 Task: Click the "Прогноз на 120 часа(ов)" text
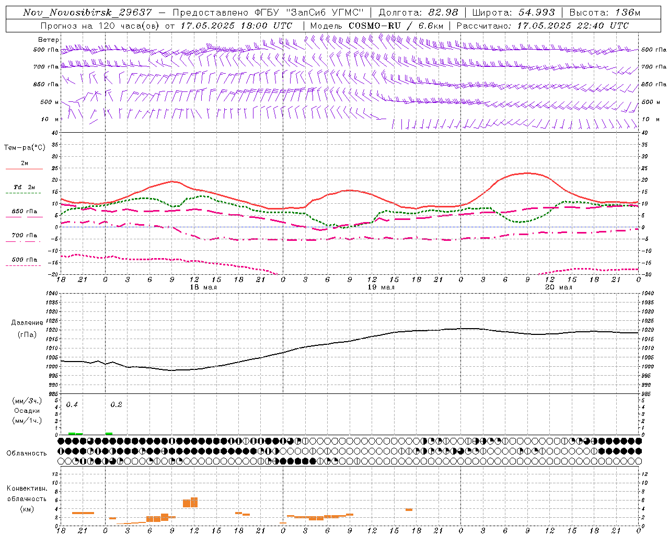click(100, 26)
